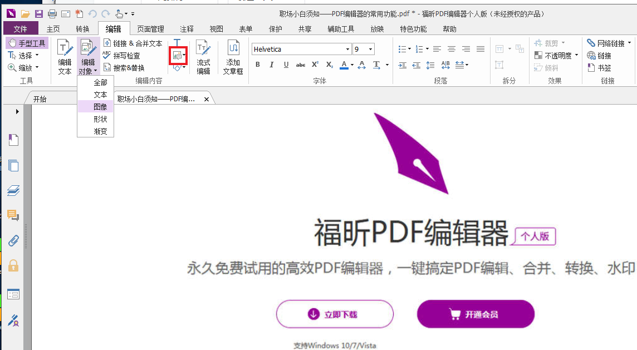
Task: Open the font name Helvetica dropdown
Action: [x=348, y=49]
